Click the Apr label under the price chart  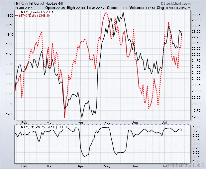[x=80, y=123]
